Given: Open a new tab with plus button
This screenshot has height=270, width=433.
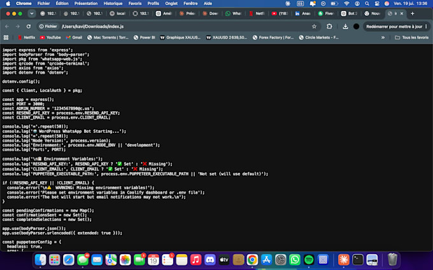Looking at the screenshot, I should click(412, 13).
